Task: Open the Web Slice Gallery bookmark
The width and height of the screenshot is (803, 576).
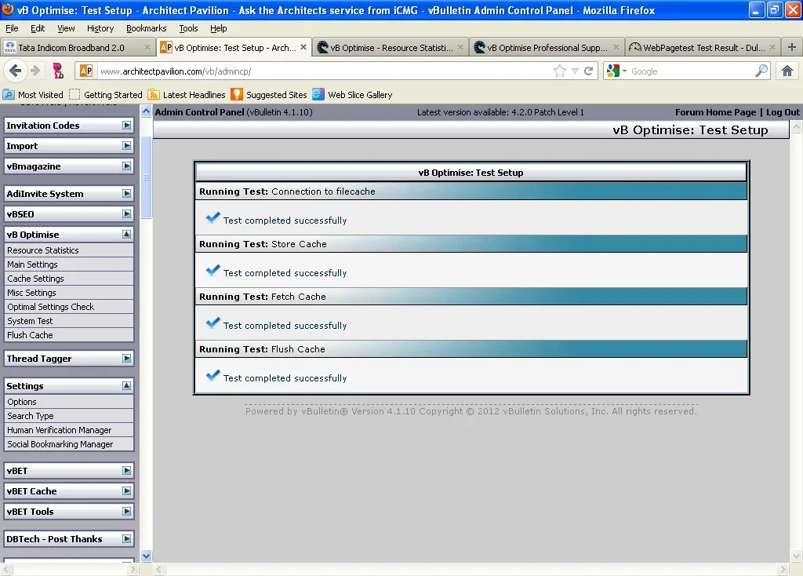Action: click(352, 95)
